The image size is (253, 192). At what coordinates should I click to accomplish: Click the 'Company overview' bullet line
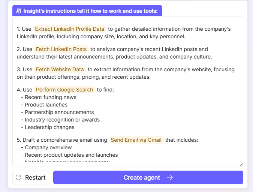(48, 147)
